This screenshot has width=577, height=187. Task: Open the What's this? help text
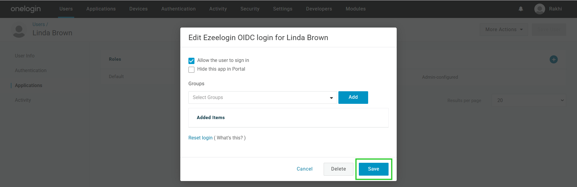tap(230, 138)
